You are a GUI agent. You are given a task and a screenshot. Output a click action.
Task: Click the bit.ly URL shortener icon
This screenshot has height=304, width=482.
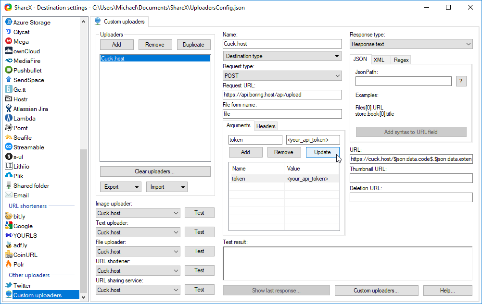point(9,216)
